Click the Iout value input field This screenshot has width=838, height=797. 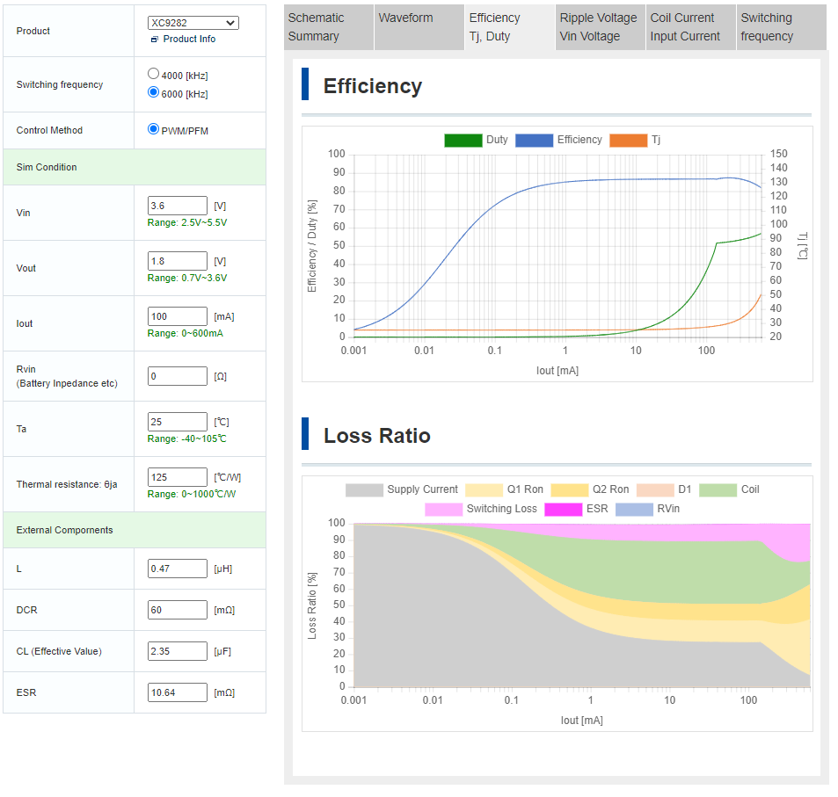tap(178, 316)
